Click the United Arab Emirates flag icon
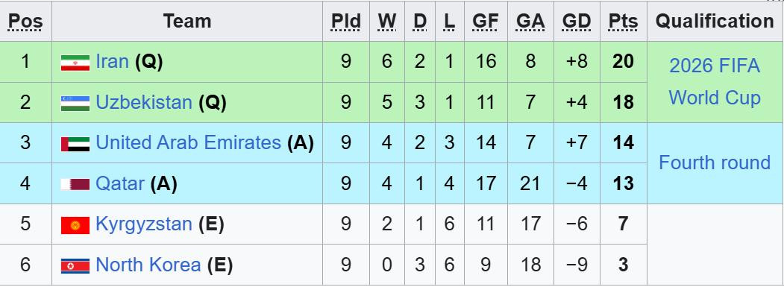 [75, 144]
